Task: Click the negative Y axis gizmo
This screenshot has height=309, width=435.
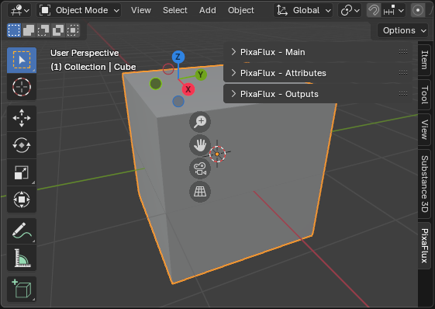Action: pos(156,84)
